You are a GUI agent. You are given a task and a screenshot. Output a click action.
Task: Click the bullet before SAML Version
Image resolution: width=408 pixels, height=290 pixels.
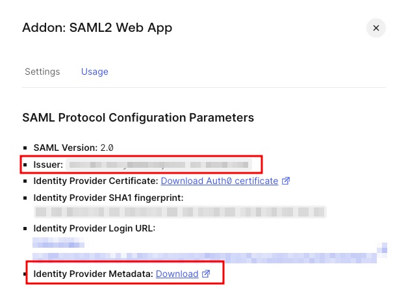[x=26, y=149]
